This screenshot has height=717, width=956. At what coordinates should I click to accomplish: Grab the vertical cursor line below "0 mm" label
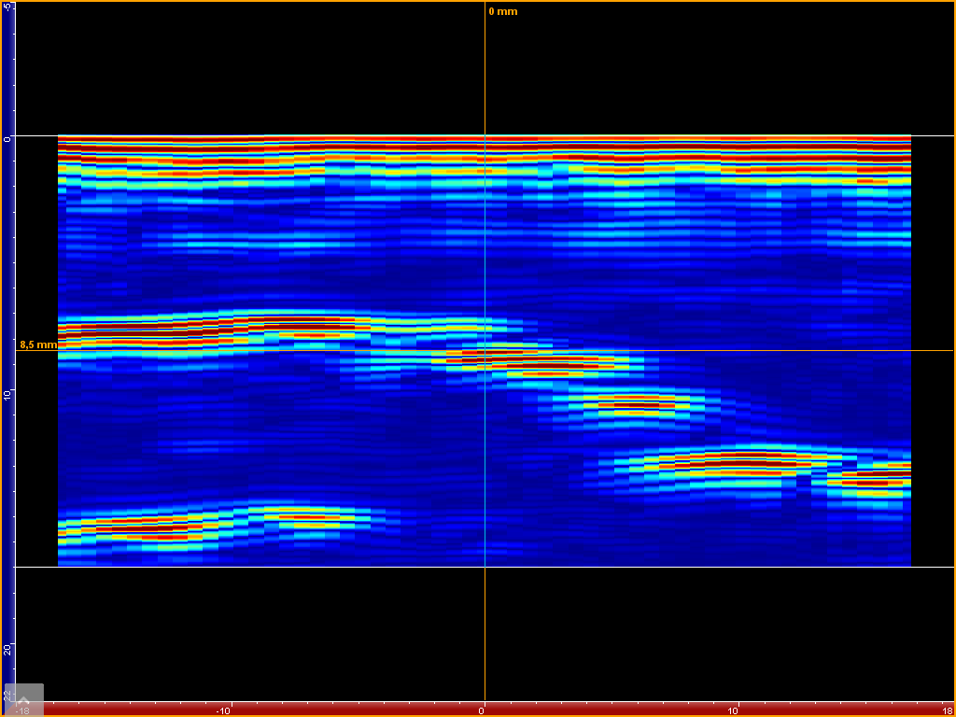tap(485, 75)
